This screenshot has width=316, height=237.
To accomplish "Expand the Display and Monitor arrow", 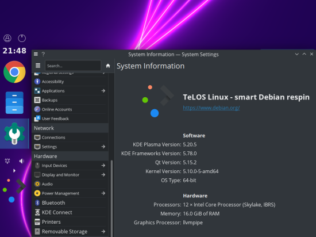I will pyautogui.click(x=103, y=175).
